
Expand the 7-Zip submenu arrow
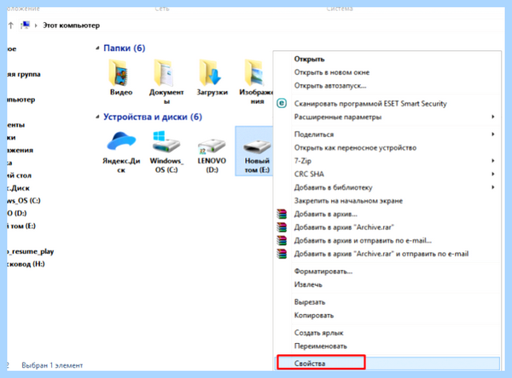[x=492, y=161]
